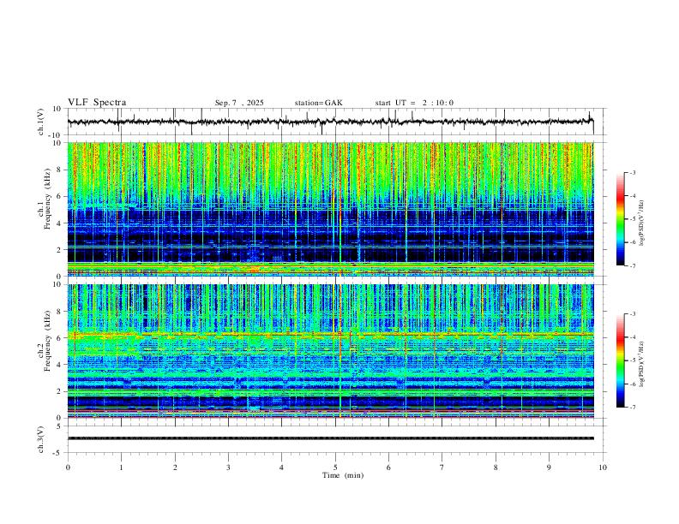Image resolution: width=679 pixels, height=524 pixels.
Task: Click time axis tick label "0"
Action: [x=68, y=467]
